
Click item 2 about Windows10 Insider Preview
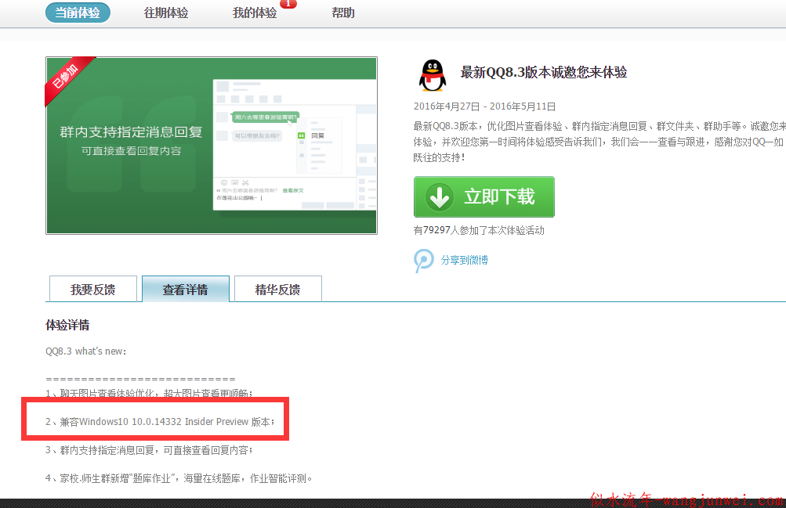tap(160, 422)
